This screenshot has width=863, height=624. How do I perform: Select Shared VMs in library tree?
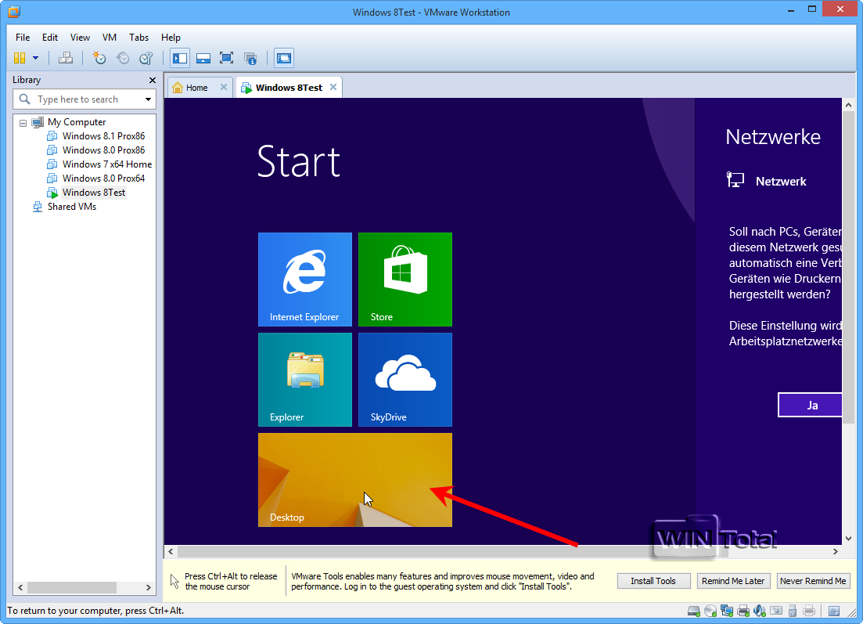tap(71, 207)
